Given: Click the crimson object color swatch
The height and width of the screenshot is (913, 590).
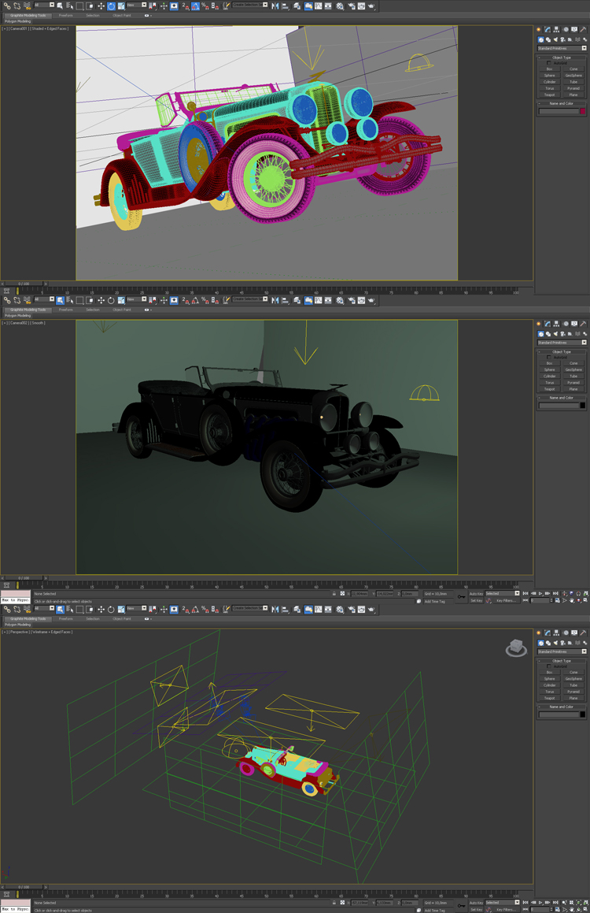Looking at the screenshot, I should (x=582, y=111).
